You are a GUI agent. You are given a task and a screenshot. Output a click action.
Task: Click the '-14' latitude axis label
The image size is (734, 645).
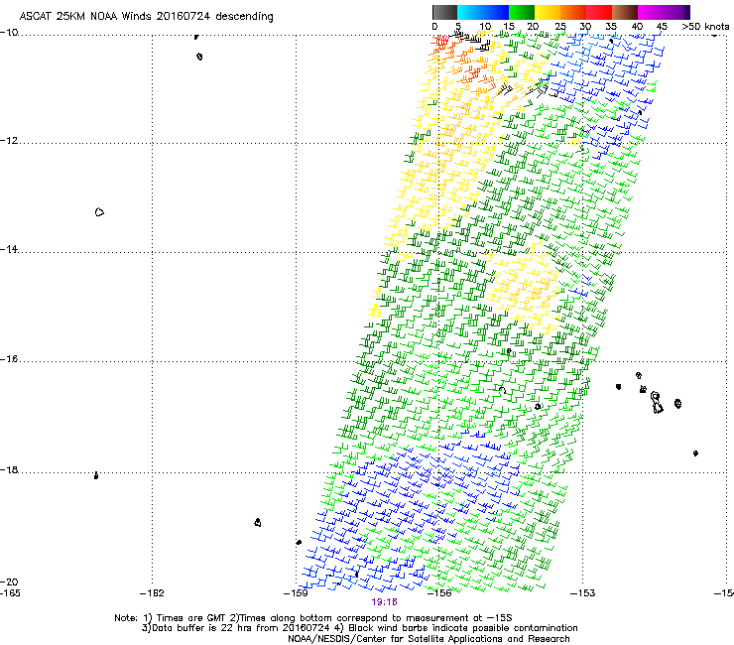click(9, 250)
